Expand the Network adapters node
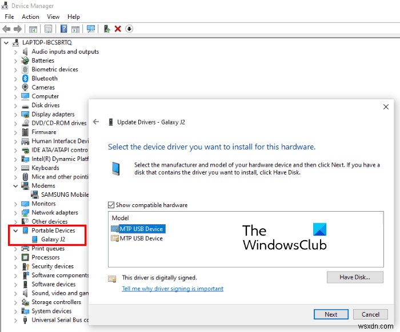This screenshot has width=400, height=332. [x=15, y=213]
